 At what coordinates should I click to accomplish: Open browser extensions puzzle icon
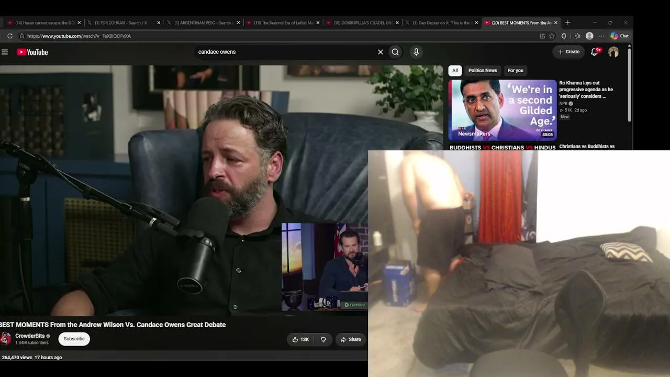(x=564, y=36)
